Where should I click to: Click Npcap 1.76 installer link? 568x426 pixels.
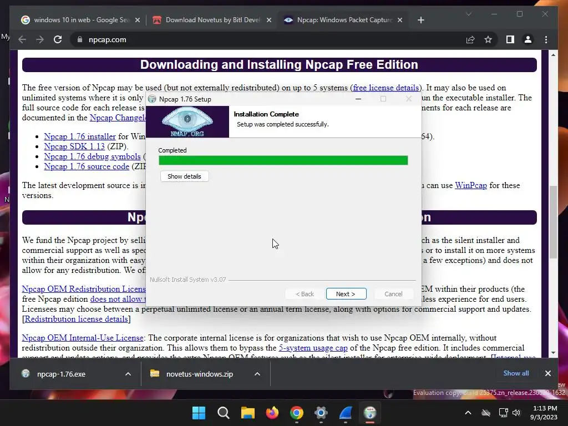pyautogui.click(x=80, y=136)
